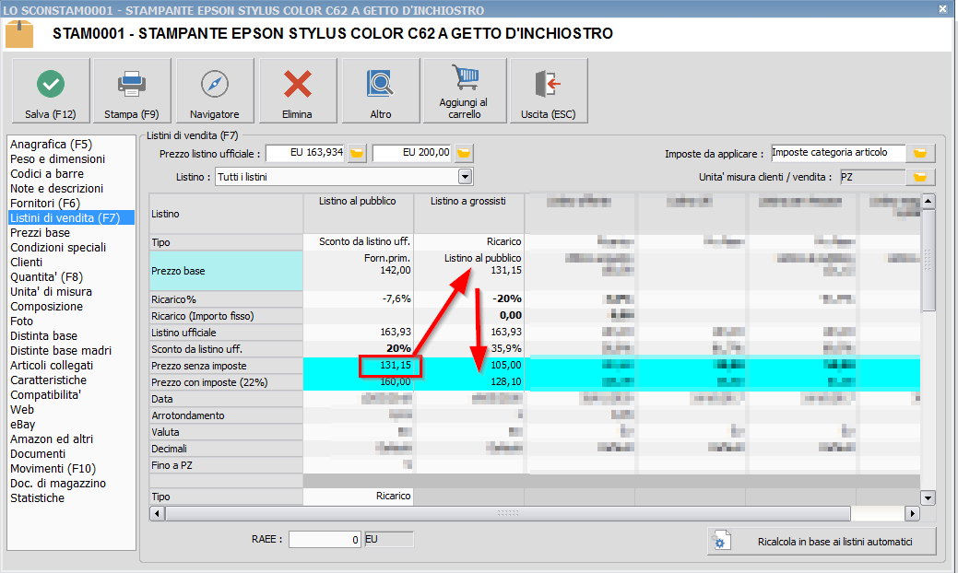Open the Web section

[x=22, y=409]
